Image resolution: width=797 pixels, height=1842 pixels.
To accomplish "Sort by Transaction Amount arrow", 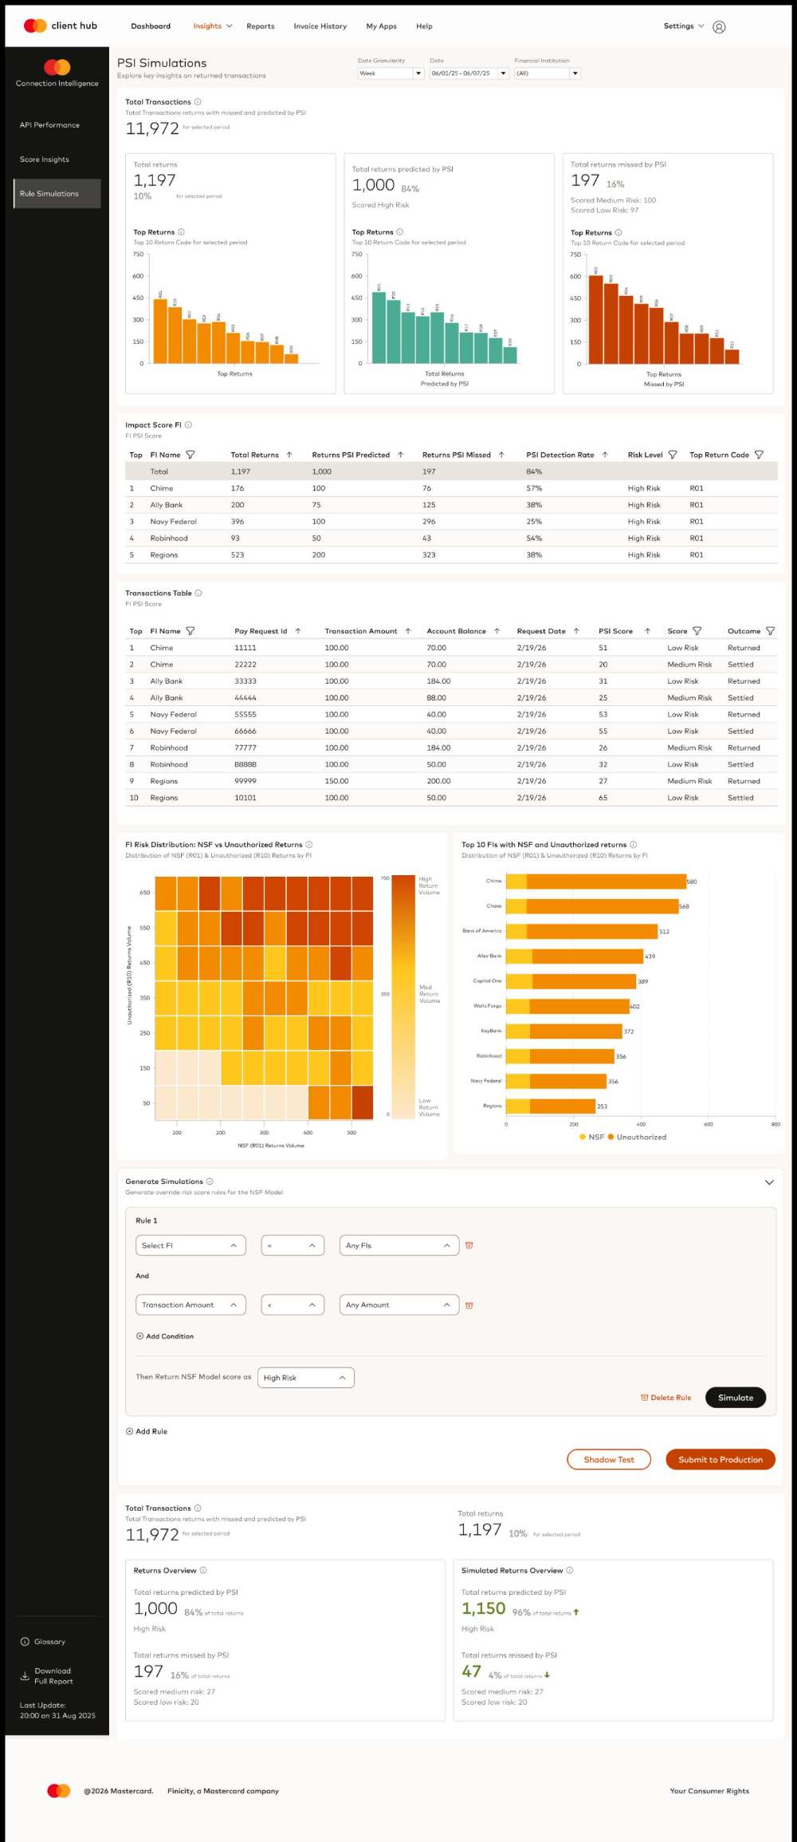I will (x=408, y=631).
